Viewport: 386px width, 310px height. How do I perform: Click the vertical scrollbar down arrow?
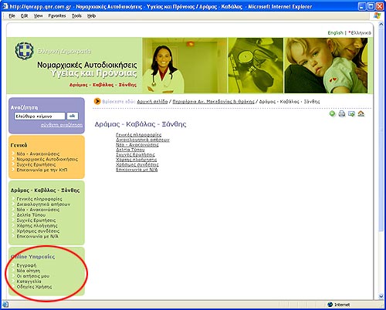click(381, 296)
